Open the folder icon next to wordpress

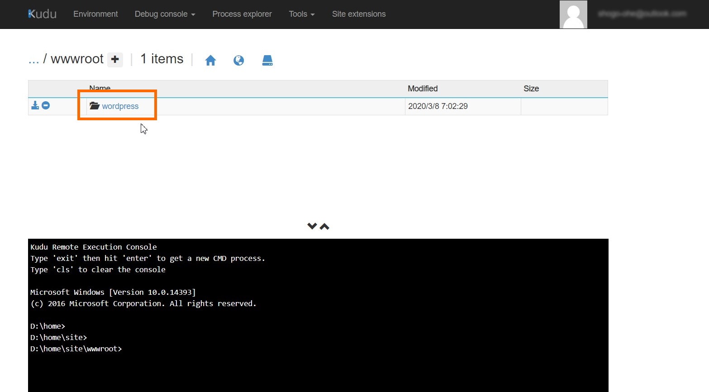tap(94, 106)
